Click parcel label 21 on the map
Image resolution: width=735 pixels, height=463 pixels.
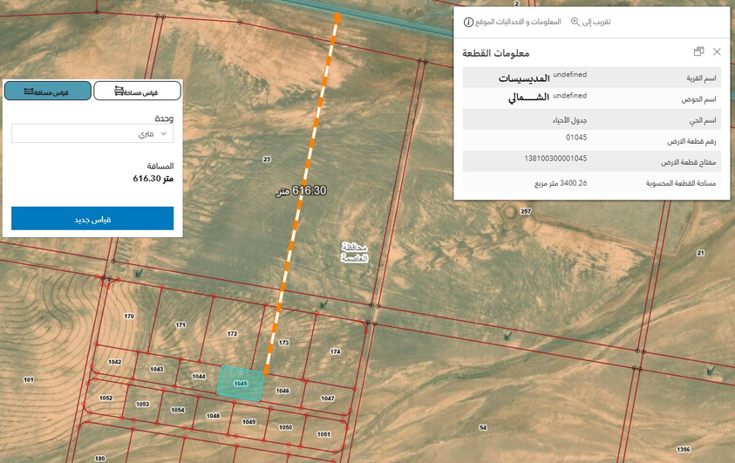tap(700, 253)
